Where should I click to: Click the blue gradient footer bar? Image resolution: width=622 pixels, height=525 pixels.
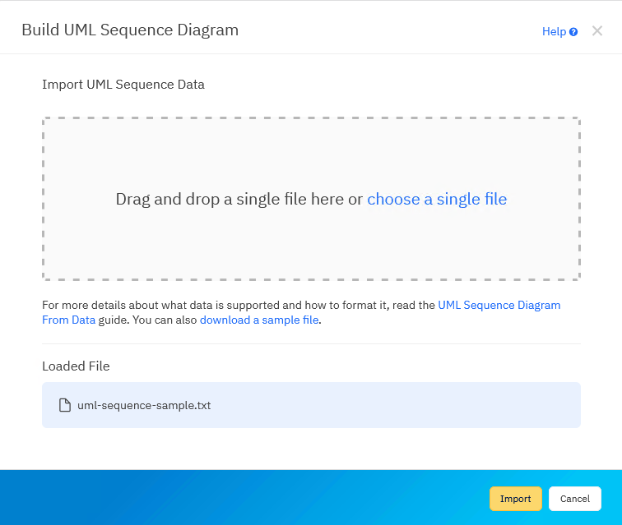[247, 498]
